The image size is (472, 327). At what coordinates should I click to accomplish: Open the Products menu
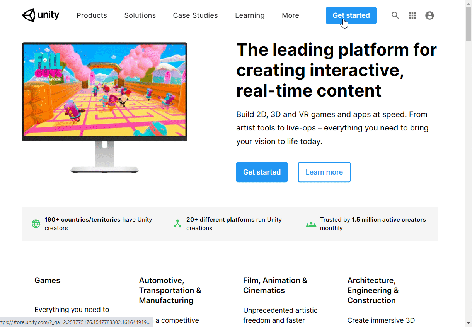(x=92, y=15)
